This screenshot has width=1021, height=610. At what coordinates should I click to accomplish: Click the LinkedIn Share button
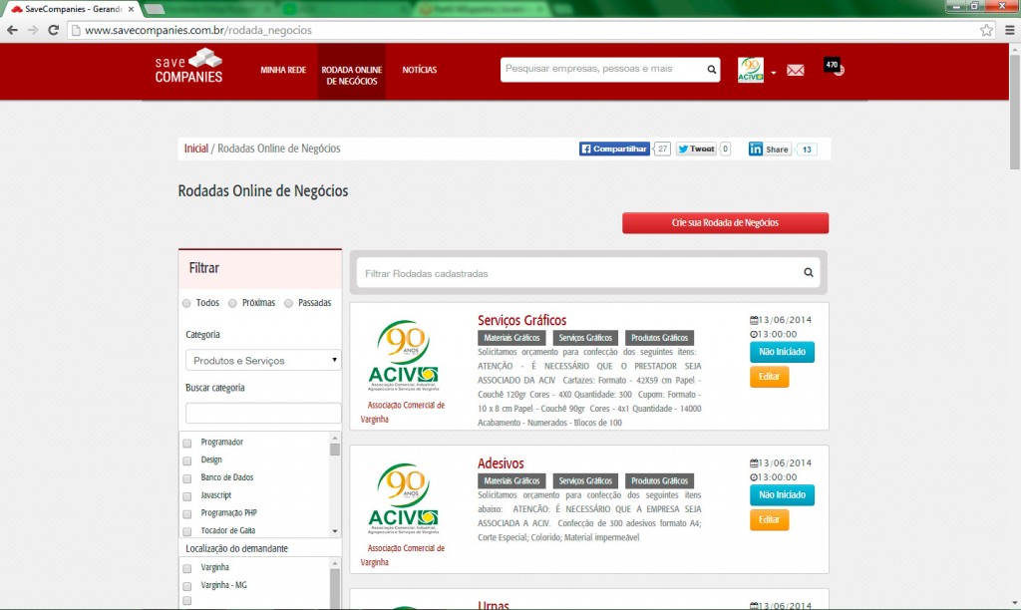[770, 150]
